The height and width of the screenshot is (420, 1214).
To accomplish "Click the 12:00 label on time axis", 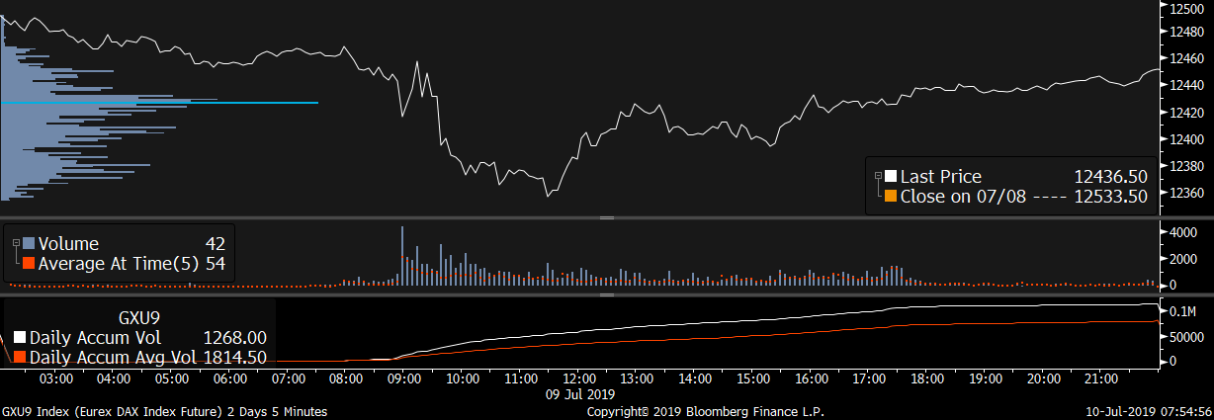I will (x=578, y=379).
